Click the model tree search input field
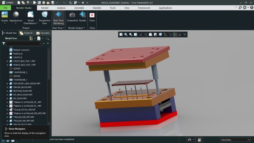 click(x=24, y=43)
